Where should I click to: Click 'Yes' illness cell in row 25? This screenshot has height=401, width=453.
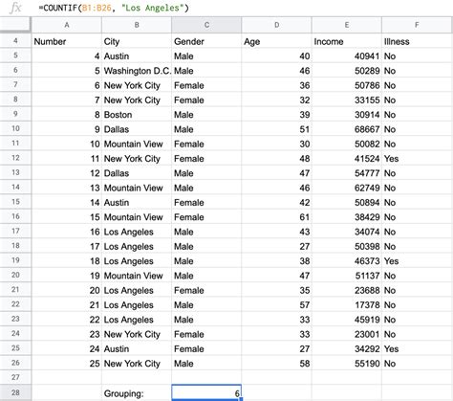[417, 348]
